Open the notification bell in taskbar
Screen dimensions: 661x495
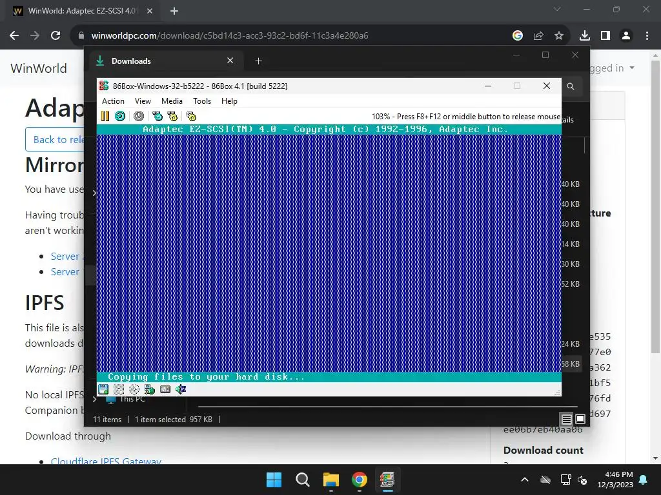[644, 480]
